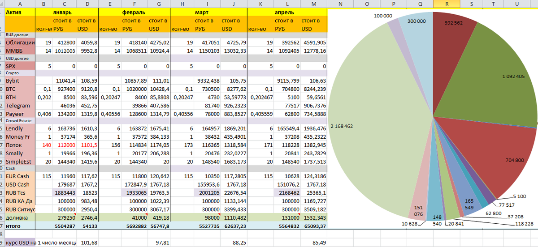Select column N header
Screen dimensions: 538x247
coord(340,4)
